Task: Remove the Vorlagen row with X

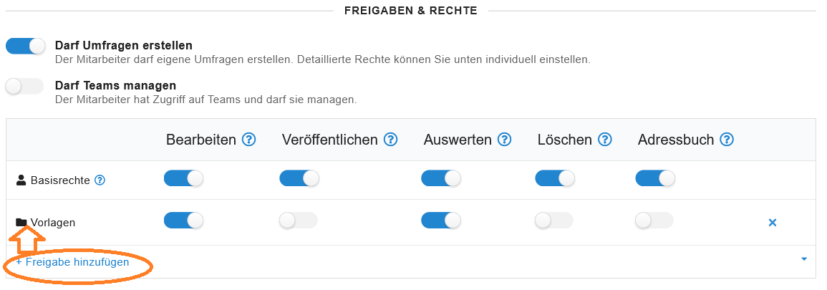Action: (773, 223)
